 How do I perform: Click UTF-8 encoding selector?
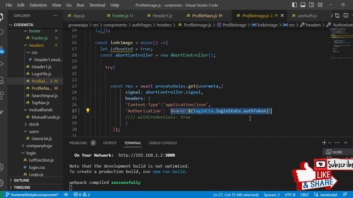tap(290, 195)
